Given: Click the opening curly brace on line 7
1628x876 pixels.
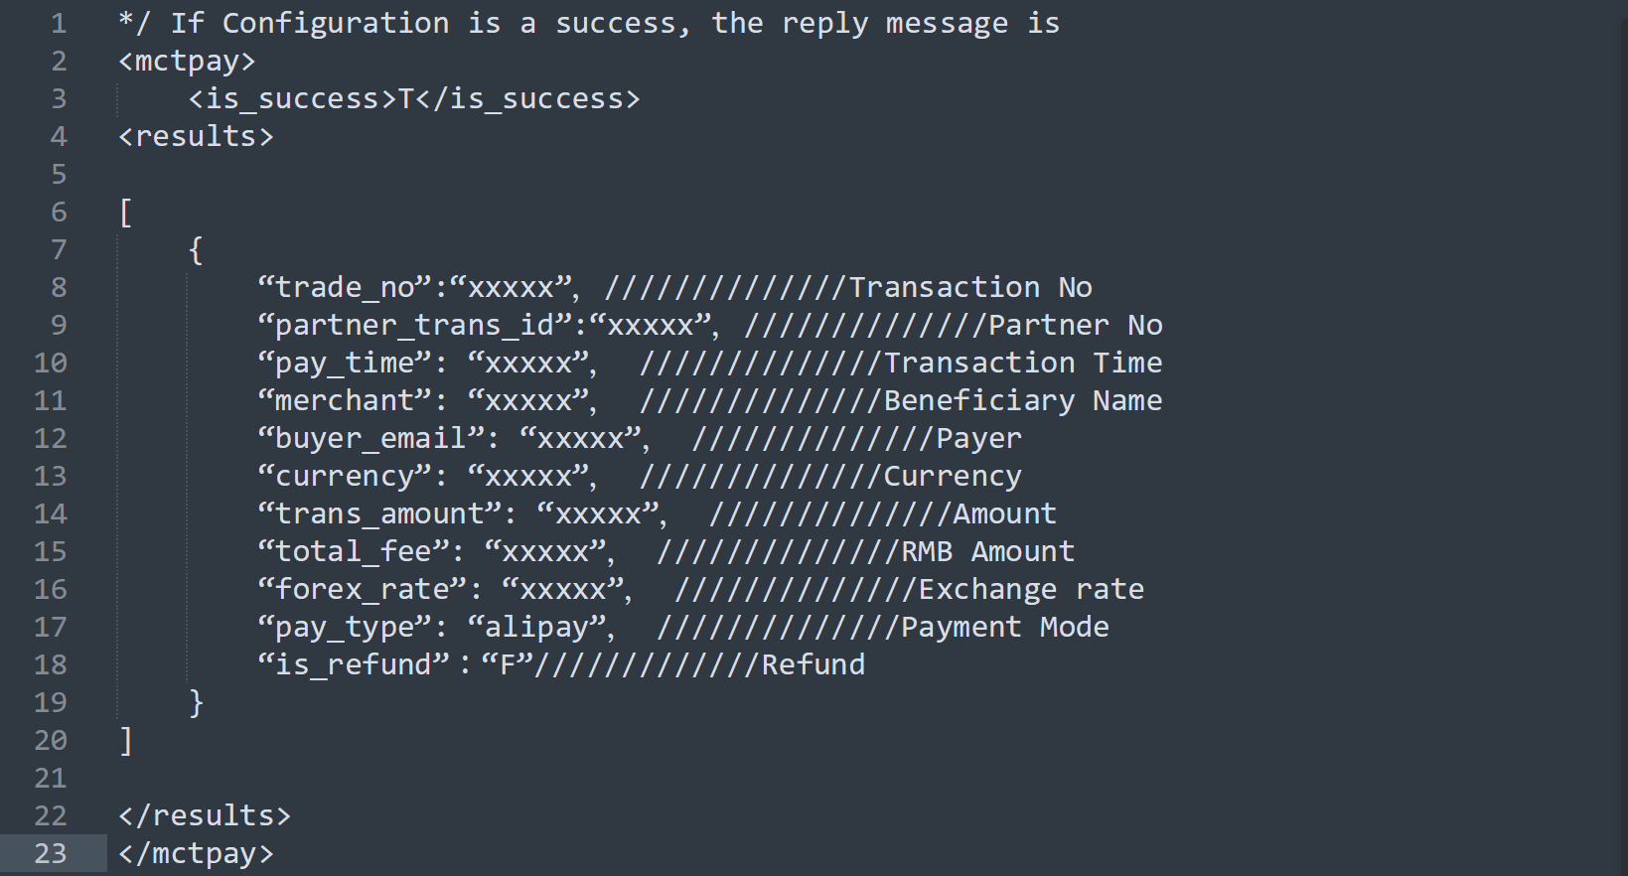Looking at the screenshot, I should (x=196, y=249).
